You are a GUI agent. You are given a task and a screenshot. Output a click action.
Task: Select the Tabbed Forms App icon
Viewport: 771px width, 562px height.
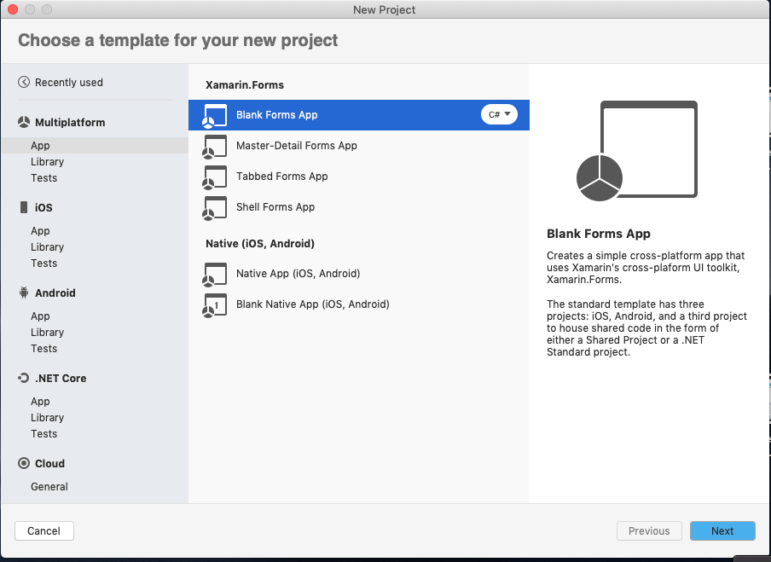click(x=214, y=177)
